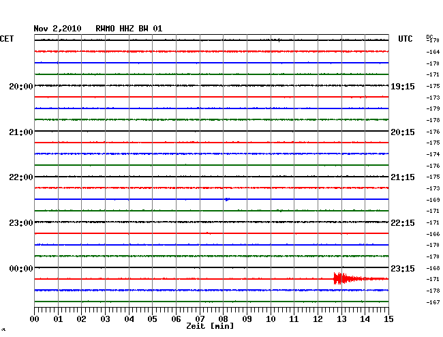This screenshot has width=443, height=337.
Task: Select the "21:00" CET time label
Action: coord(21,132)
